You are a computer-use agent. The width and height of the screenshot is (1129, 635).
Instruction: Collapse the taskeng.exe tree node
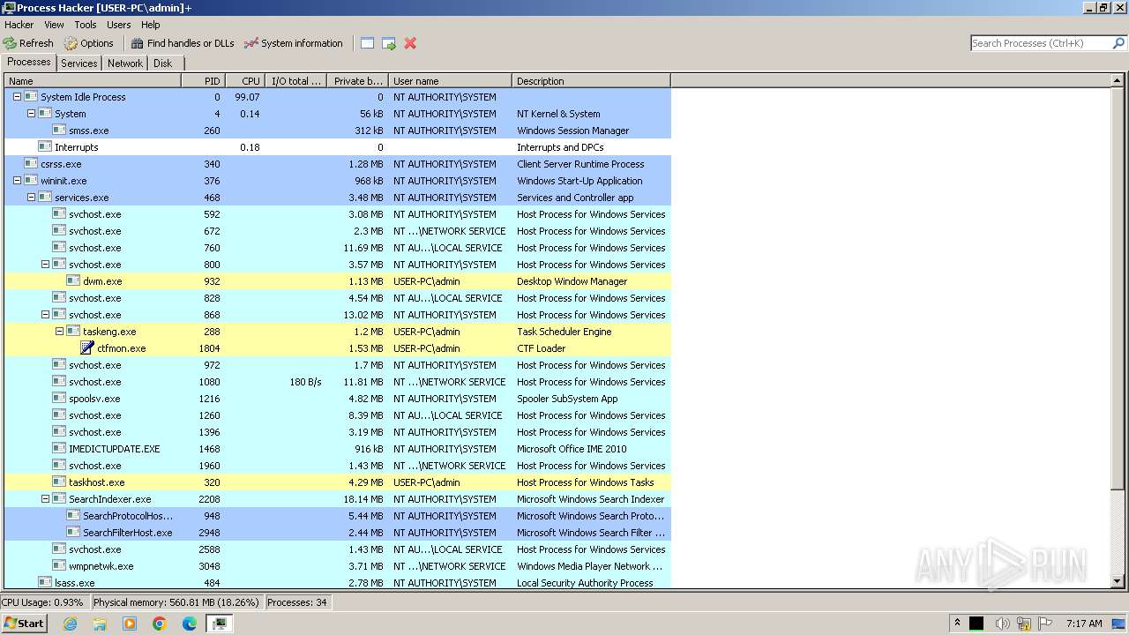pyautogui.click(x=59, y=332)
